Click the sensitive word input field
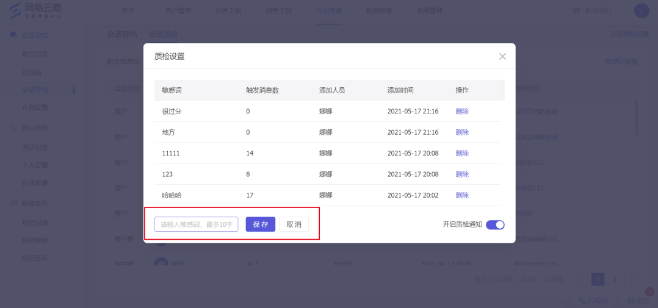Image resolution: width=658 pixels, height=308 pixels. 197,224
